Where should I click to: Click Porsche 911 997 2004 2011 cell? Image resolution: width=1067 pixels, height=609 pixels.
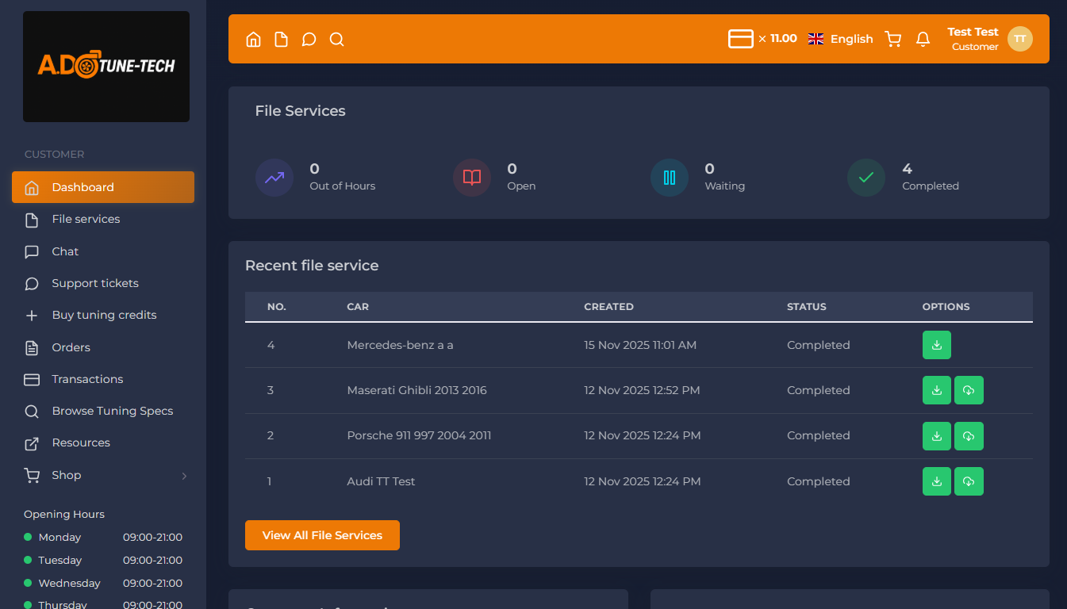[x=419, y=435]
